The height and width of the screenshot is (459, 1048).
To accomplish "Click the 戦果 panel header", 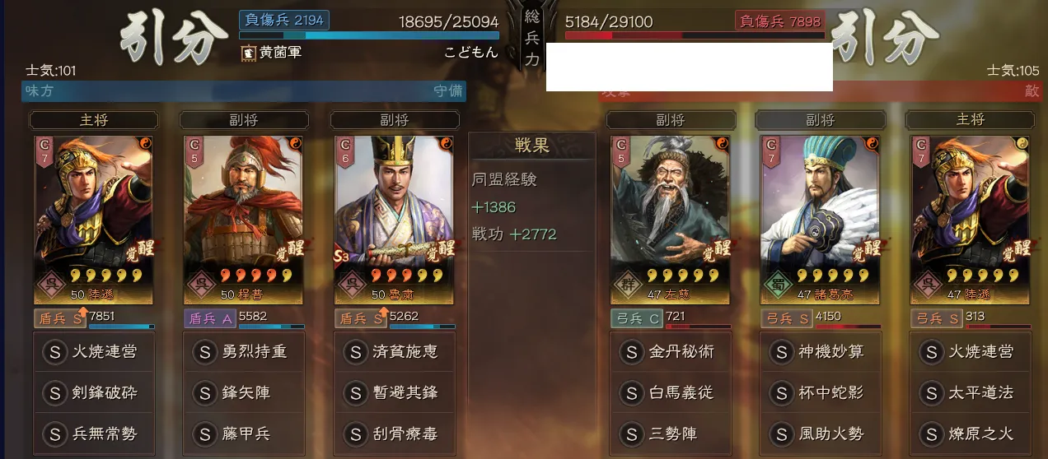I will 531,146.
